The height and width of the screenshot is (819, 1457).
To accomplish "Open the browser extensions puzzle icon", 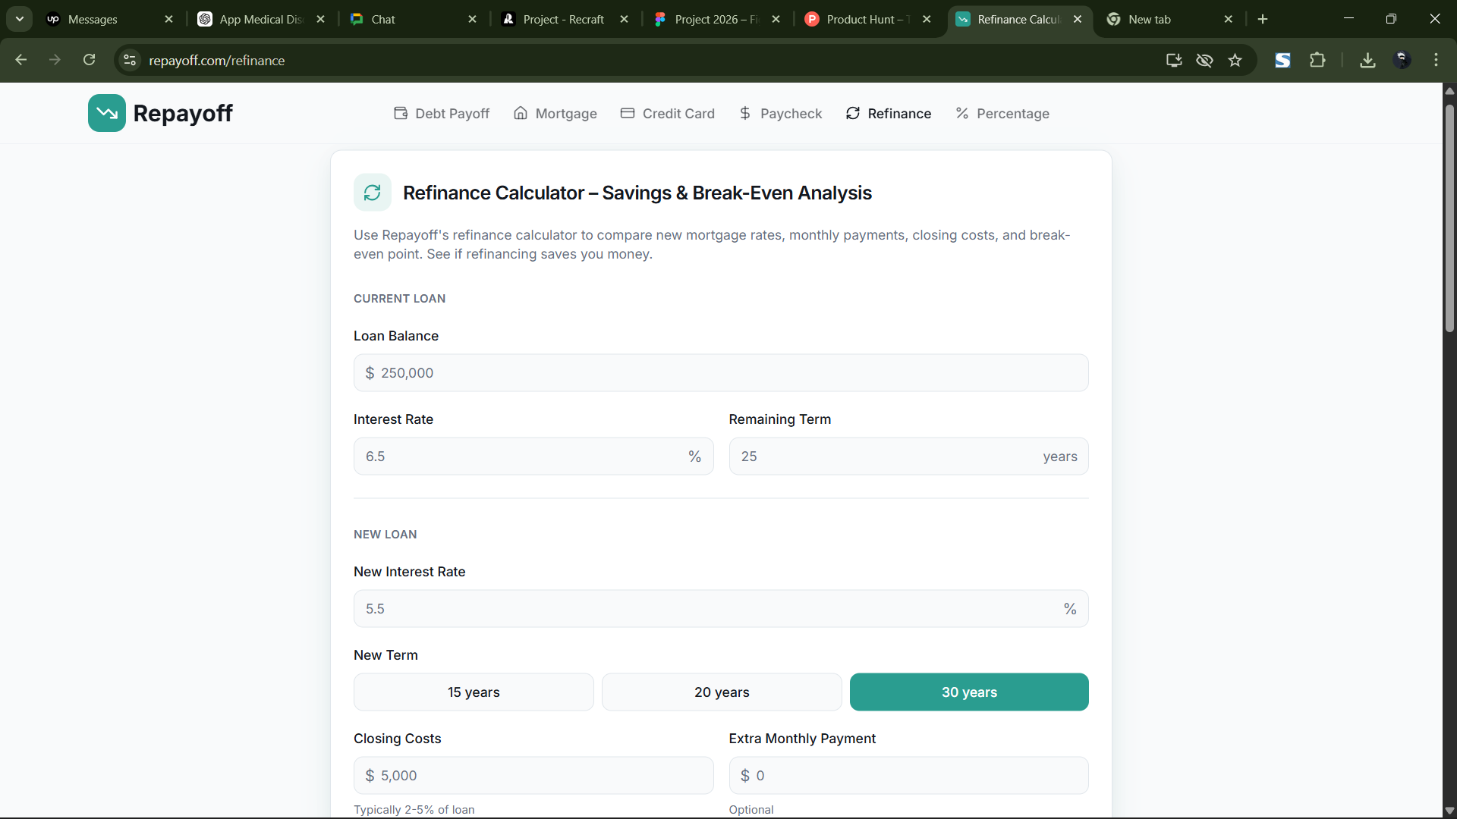I will click(x=1317, y=60).
